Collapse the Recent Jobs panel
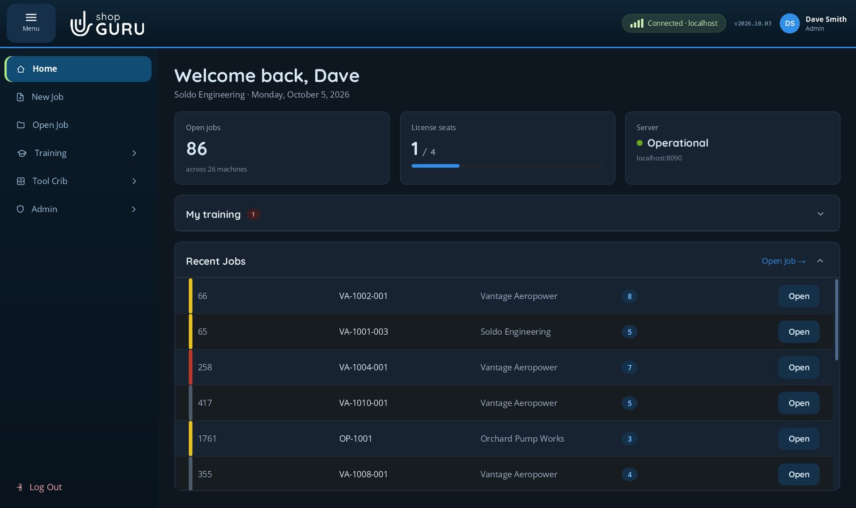856x508 pixels. click(820, 261)
